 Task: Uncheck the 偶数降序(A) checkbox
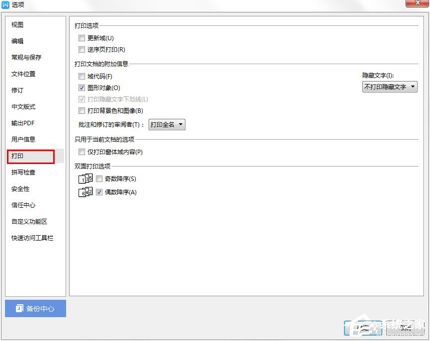[99, 192]
